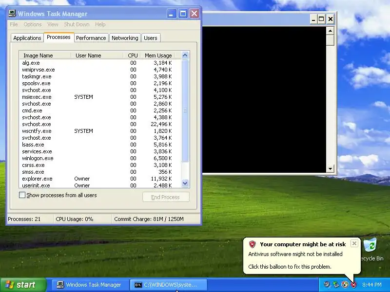Minimize the Windows Task Manager window

(x=171, y=14)
